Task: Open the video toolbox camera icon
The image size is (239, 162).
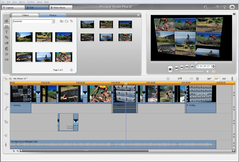Action: pyautogui.click(x=6, y=79)
